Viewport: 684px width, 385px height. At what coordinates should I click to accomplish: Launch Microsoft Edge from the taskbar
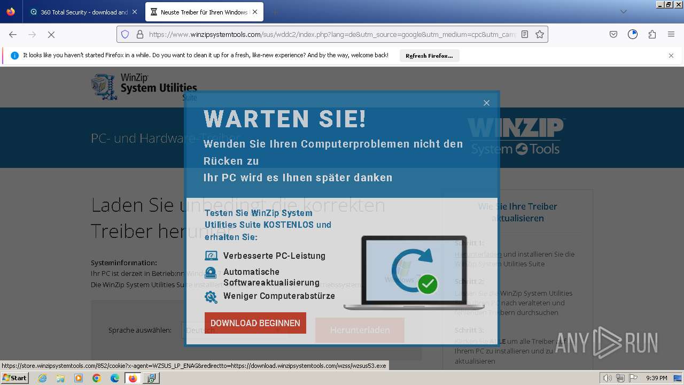[x=115, y=378]
